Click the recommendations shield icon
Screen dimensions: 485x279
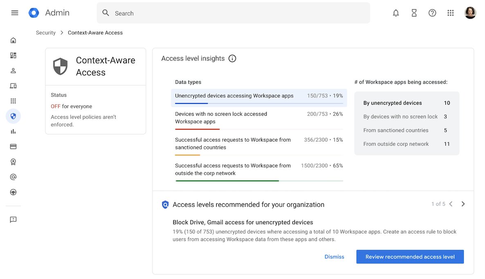[x=165, y=205]
